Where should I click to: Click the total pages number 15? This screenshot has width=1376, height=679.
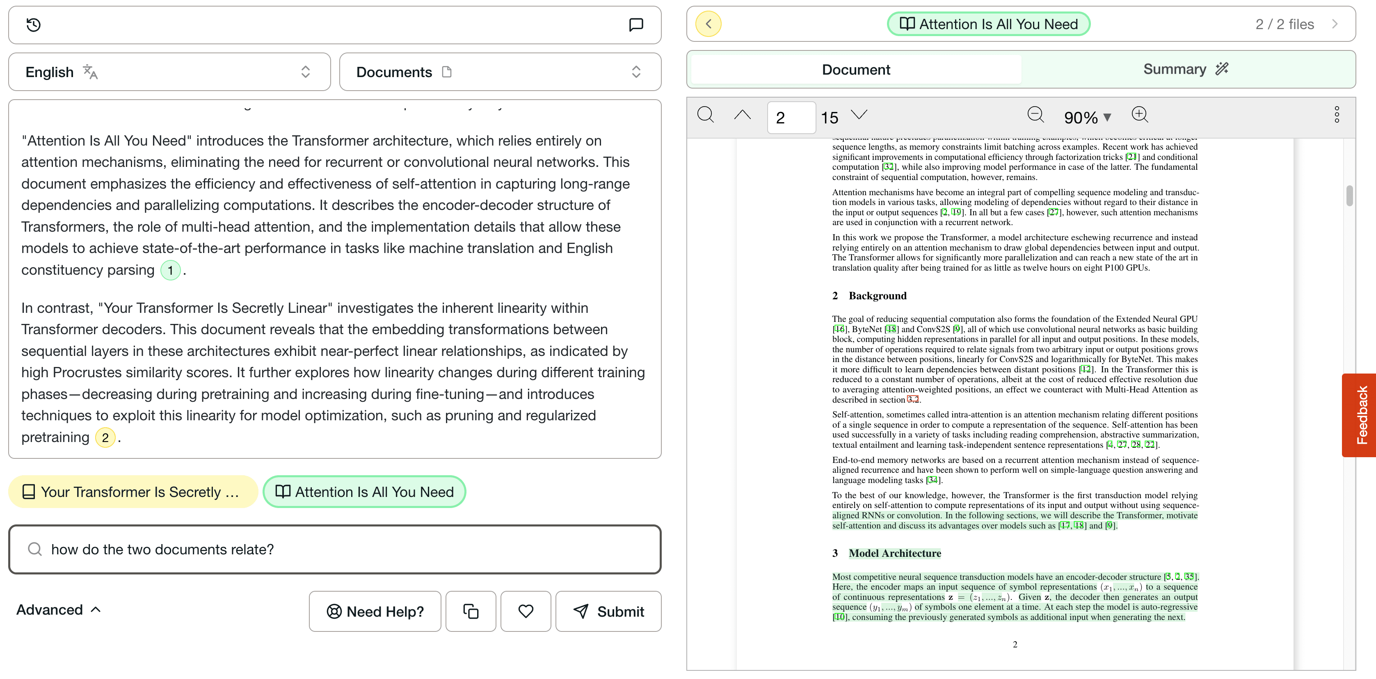tap(830, 117)
